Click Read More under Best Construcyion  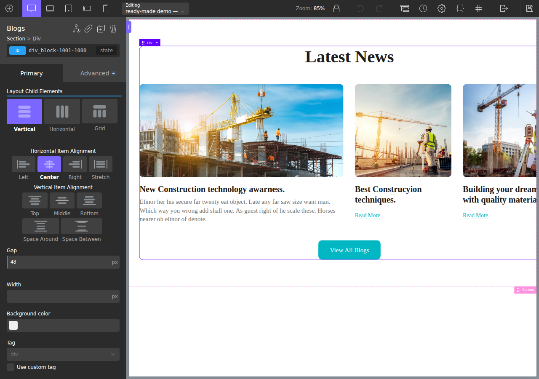point(368,215)
